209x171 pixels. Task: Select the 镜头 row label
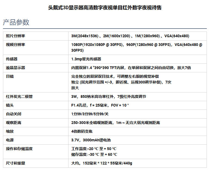click(10, 105)
